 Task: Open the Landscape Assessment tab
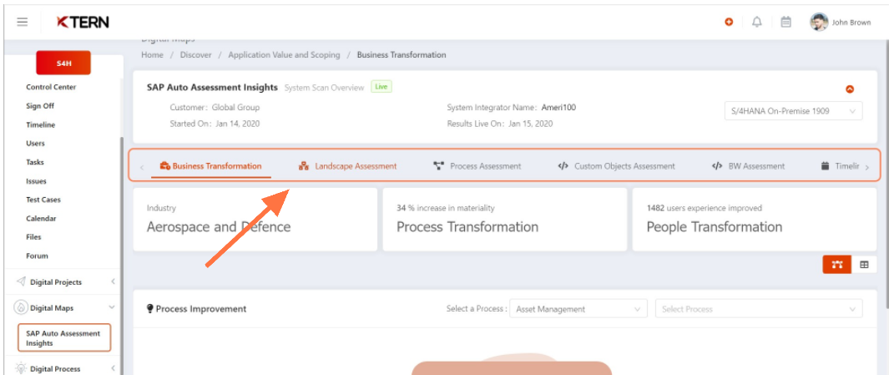click(x=348, y=166)
